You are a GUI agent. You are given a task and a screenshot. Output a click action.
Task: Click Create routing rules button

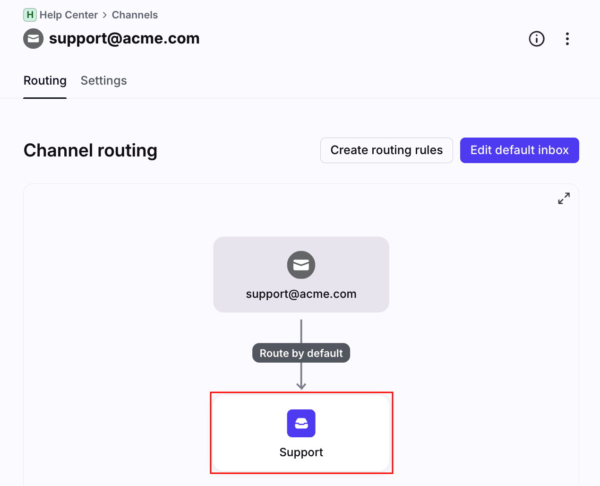(x=386, y=150)
